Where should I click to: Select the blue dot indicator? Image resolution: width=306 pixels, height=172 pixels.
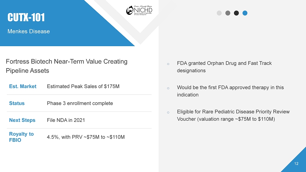pos(245,13)
